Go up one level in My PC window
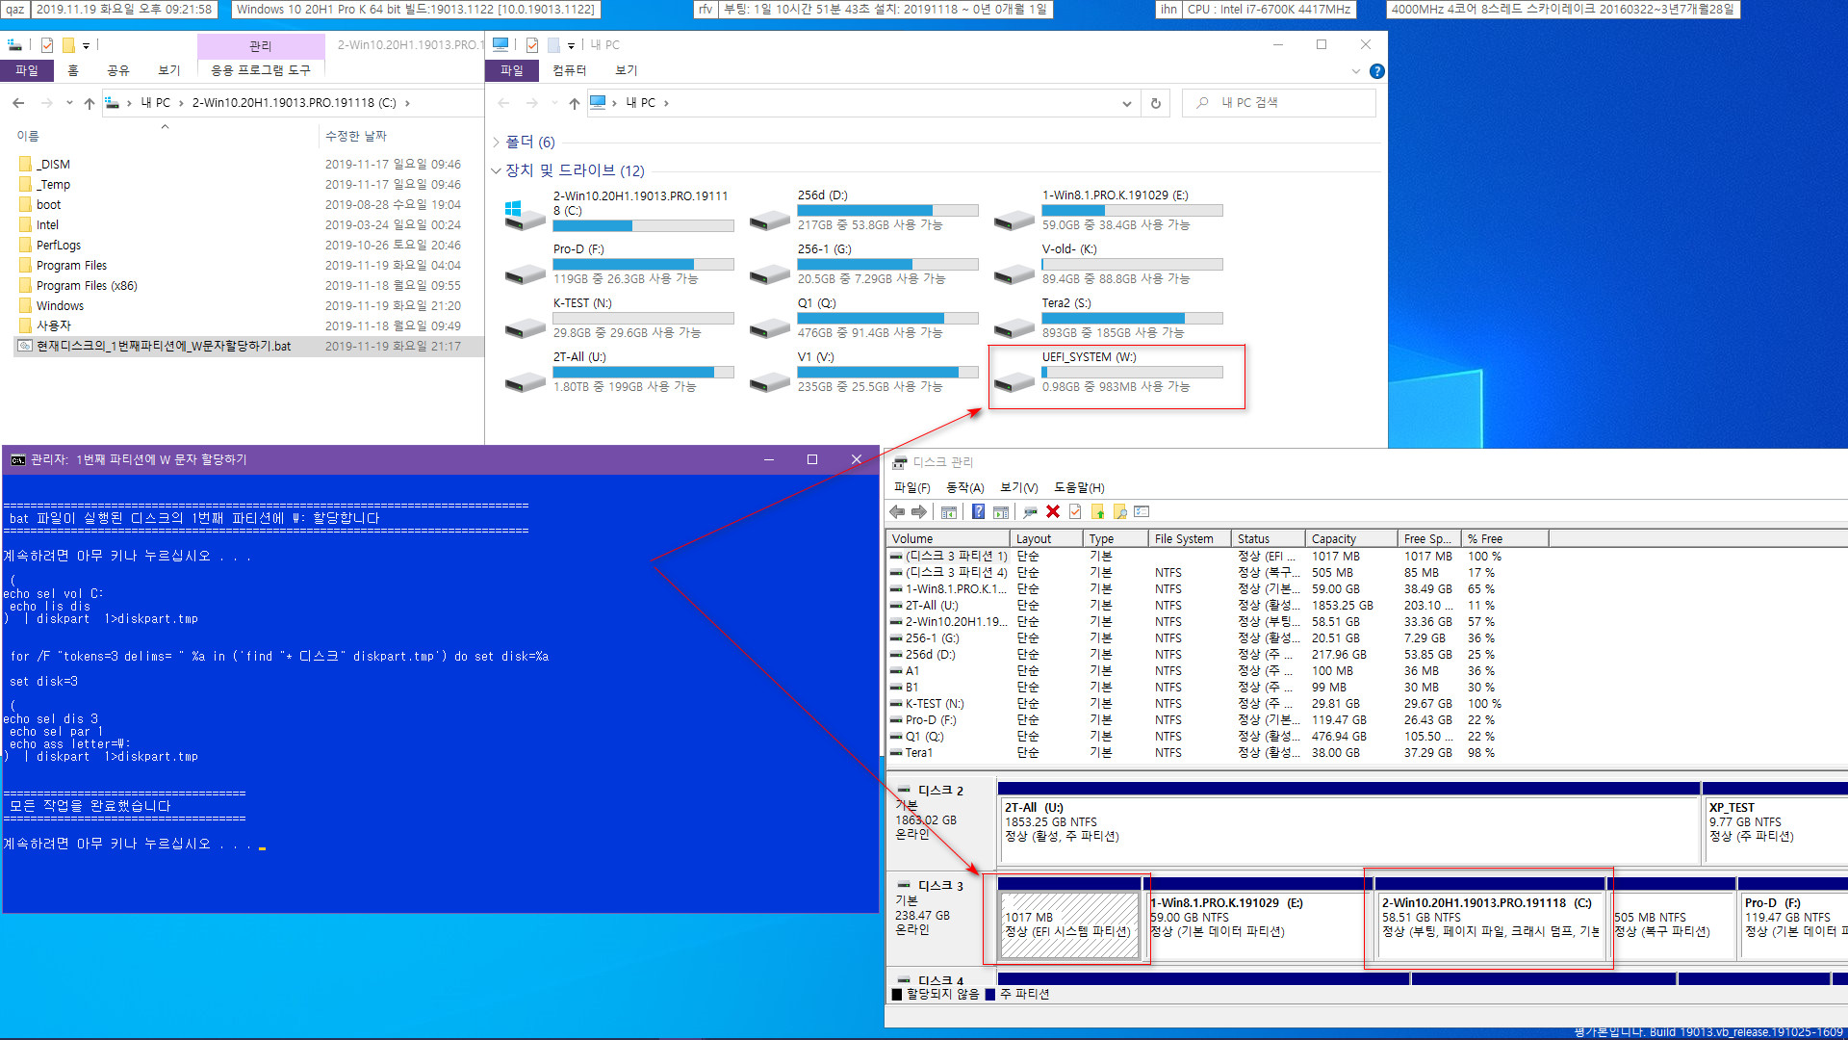Viewport: 1848px width, 1040px height. pyautogui.click(x=574, y=103)
